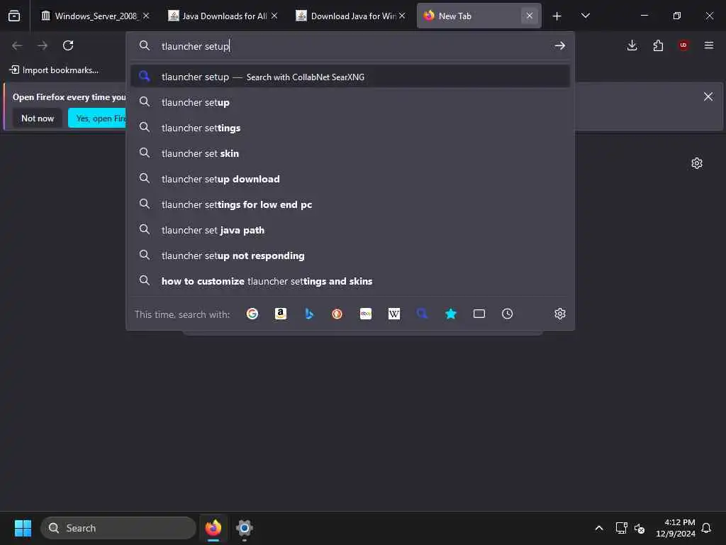Choose suggestion tlauncher setup download
This screenshot has width=726, height=545.
pyautogui.click(x=350, y=178)
